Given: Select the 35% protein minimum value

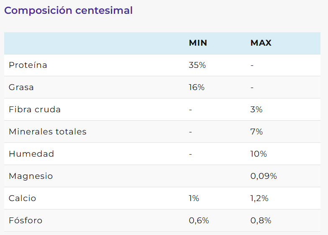Looking at the screenshot, I should click(197, 65).
